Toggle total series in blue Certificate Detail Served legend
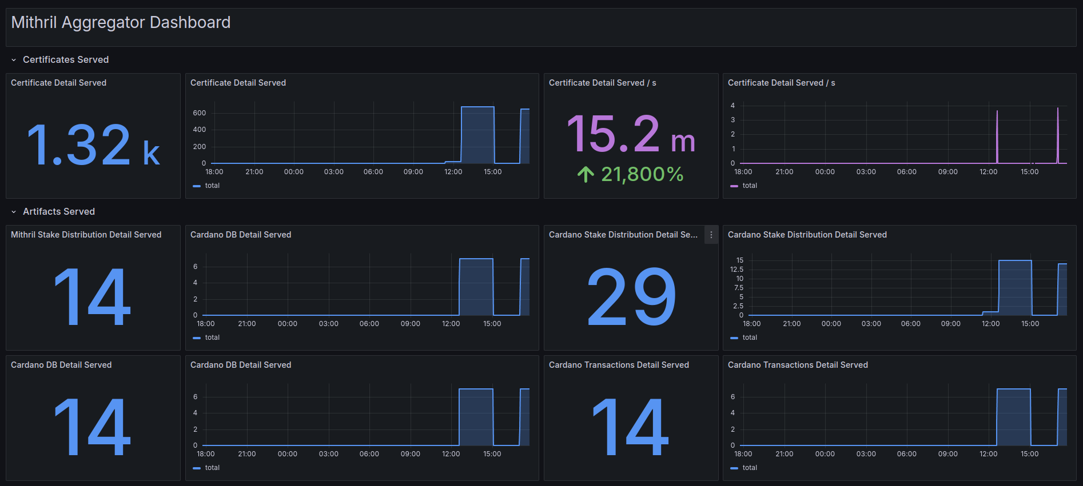 click(212, 186)
